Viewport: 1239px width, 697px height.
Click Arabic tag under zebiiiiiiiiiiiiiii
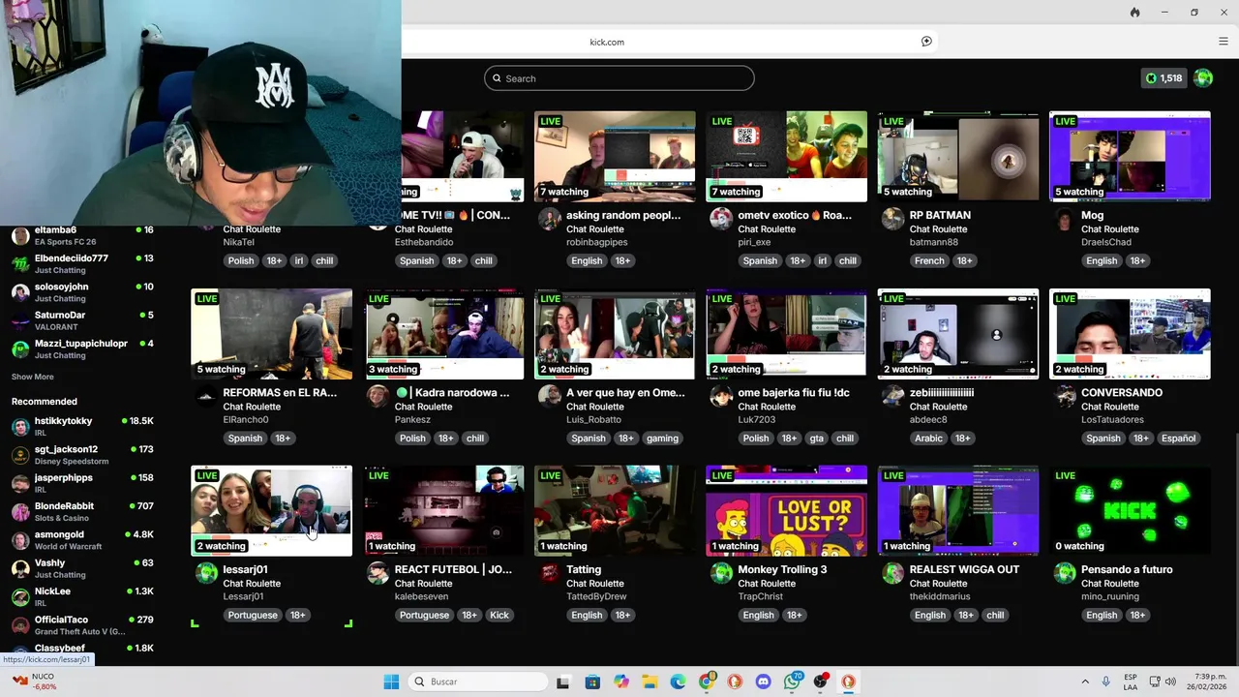click(928, 438)
